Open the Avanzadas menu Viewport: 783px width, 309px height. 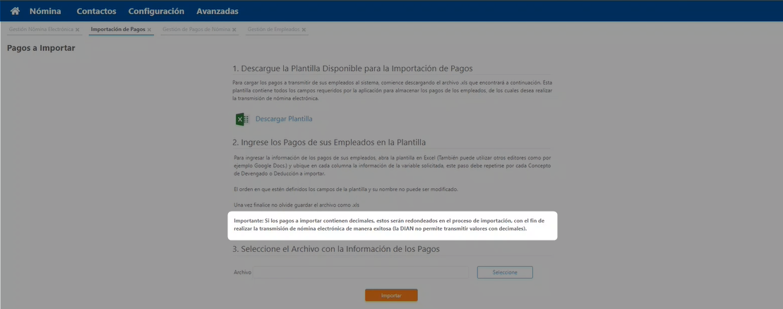coord(217,11)
